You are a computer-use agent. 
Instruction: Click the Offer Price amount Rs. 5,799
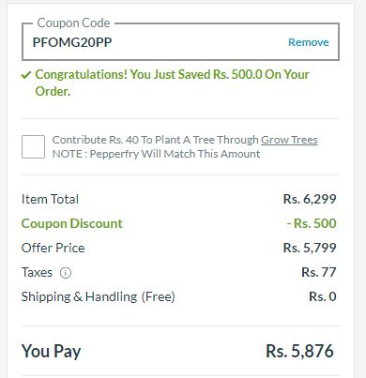(310, 248)
